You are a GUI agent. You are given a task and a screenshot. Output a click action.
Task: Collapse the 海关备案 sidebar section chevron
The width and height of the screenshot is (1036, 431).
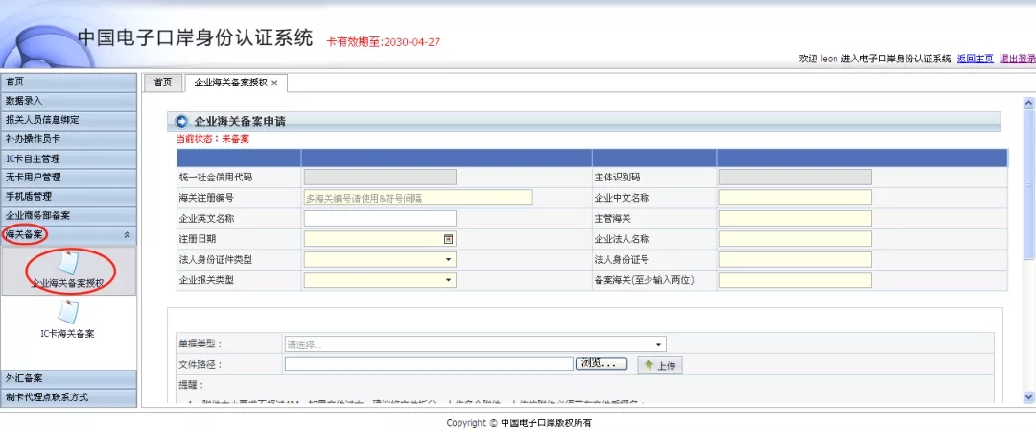pyautogui.click(x=128, y=235)
